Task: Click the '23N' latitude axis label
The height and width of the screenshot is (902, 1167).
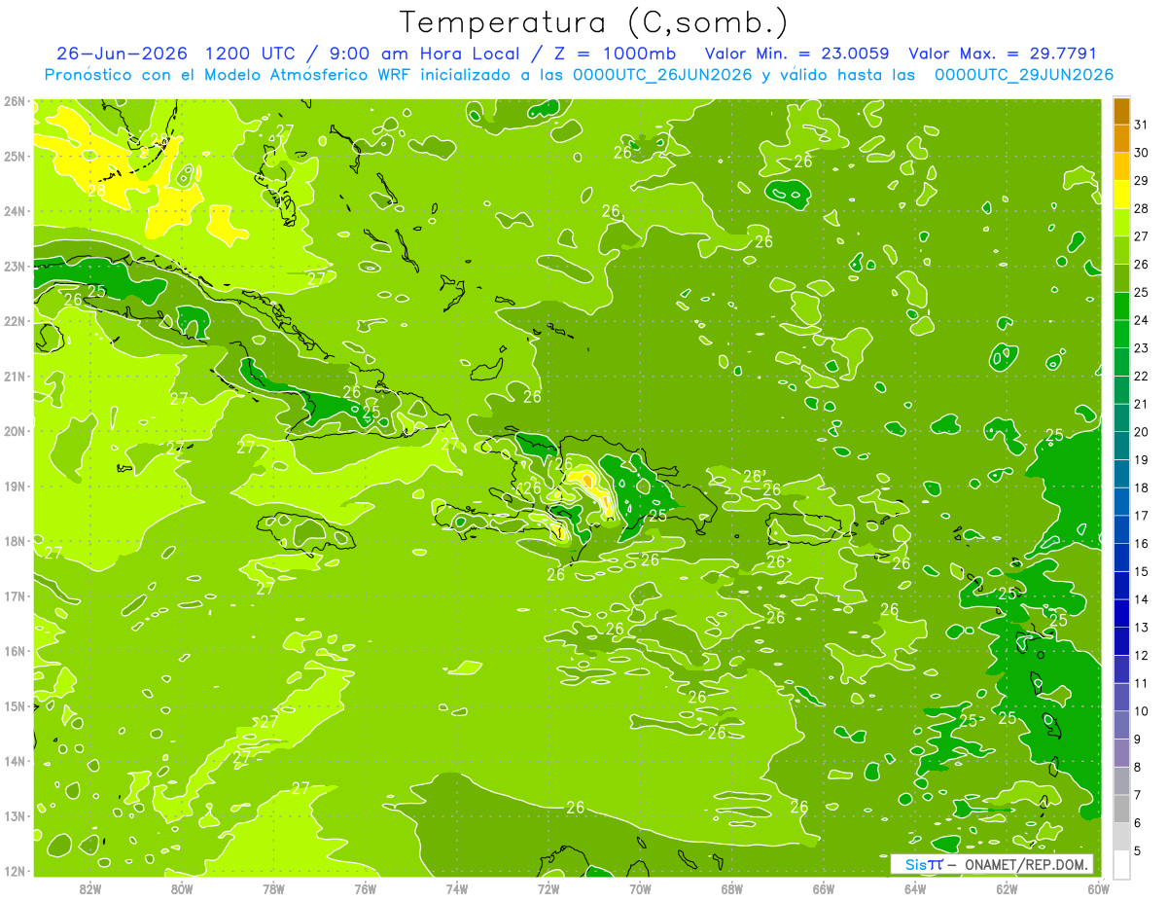Action: [14, 267]
